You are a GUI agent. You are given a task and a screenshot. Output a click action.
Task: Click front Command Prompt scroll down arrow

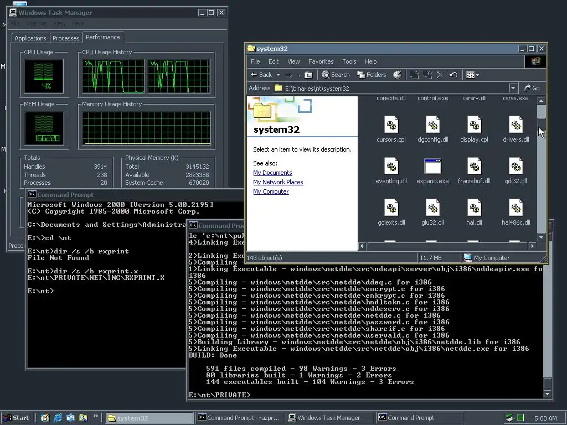click(548, 394)
